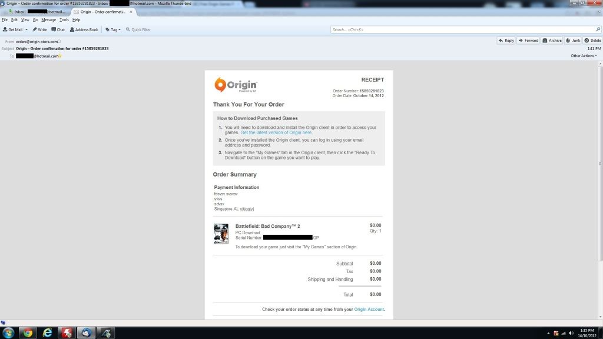This screenshot has height=339, width=603.
Task: Click the "Qty: 1" text
Action: point(376,231)
